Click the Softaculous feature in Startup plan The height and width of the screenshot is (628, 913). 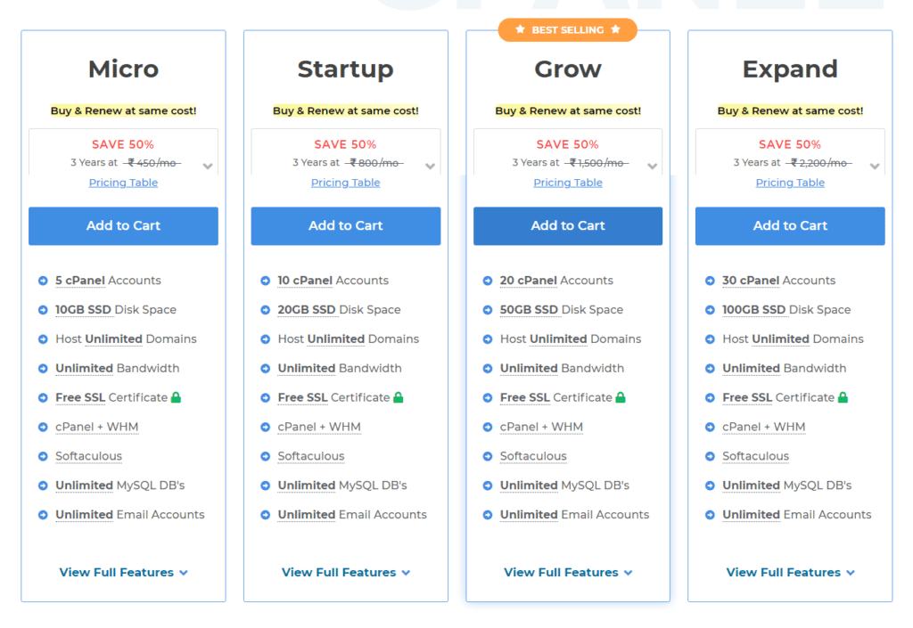click(x=311, y=456)
